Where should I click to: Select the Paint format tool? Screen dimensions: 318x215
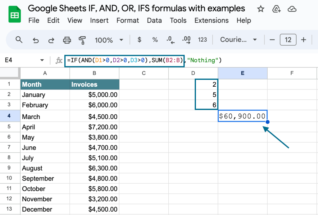pos(83,40)
